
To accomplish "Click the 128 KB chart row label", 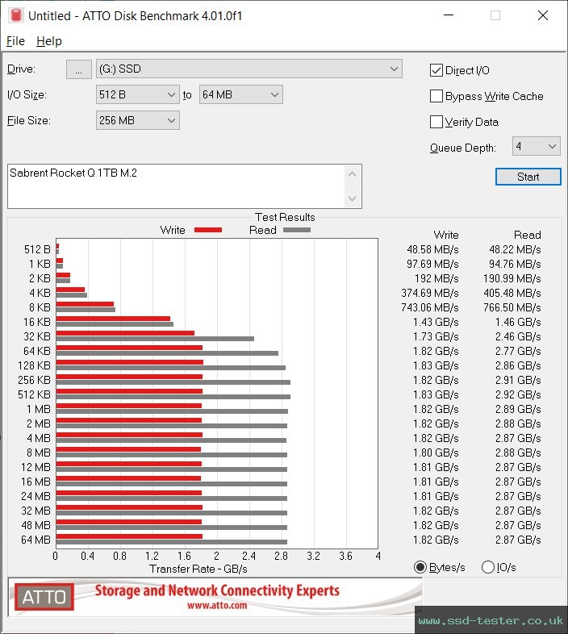I will [x=34, y=365].
